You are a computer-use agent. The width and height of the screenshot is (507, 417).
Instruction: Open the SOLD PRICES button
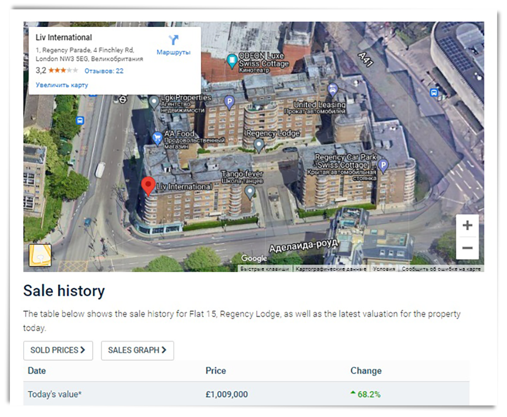58,350
